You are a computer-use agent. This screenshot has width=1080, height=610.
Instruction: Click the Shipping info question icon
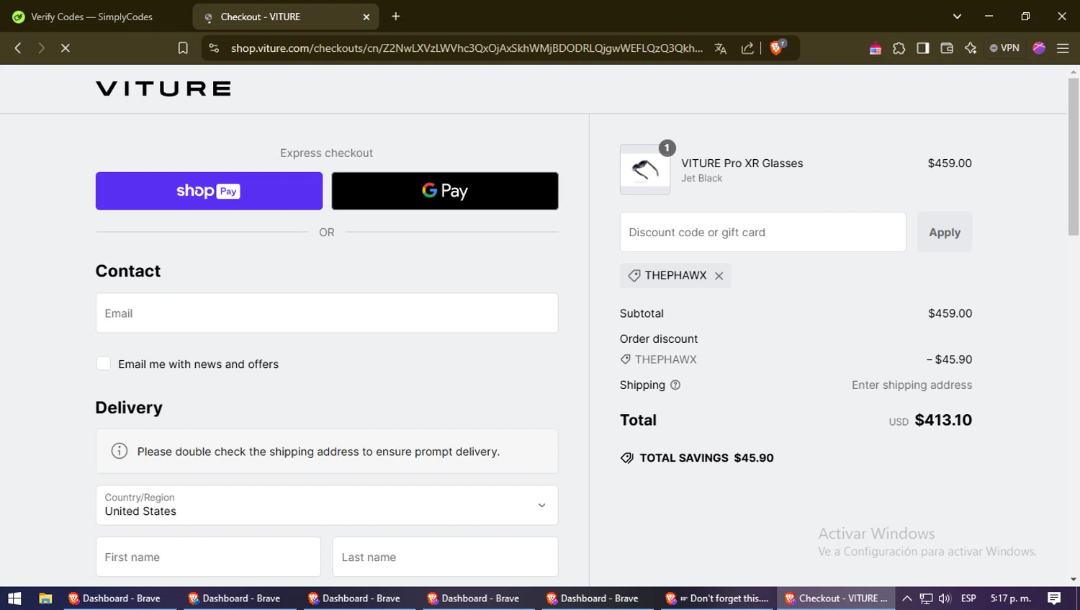pyautogui.click(x=675, y=385)
